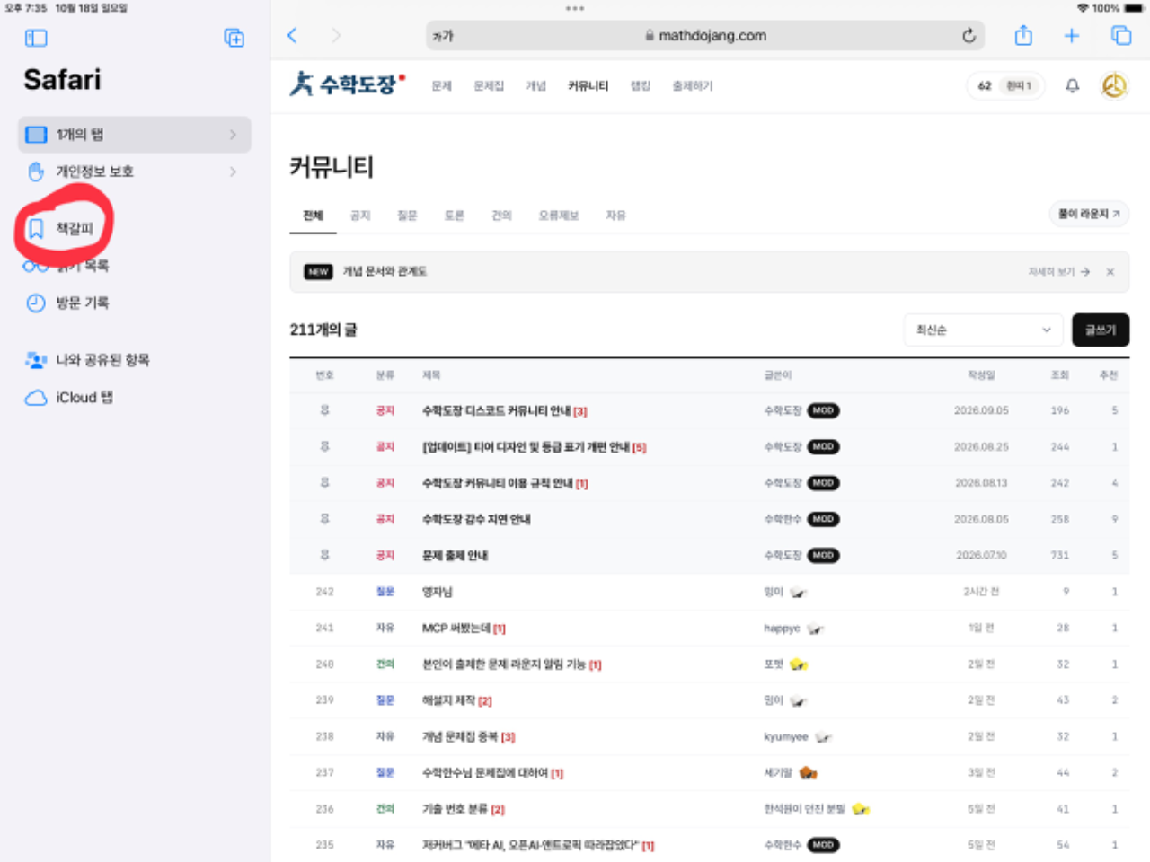Tap the mathdojang.com address field
Viewport: 1150px width, 862px height.
pos(705,36)
